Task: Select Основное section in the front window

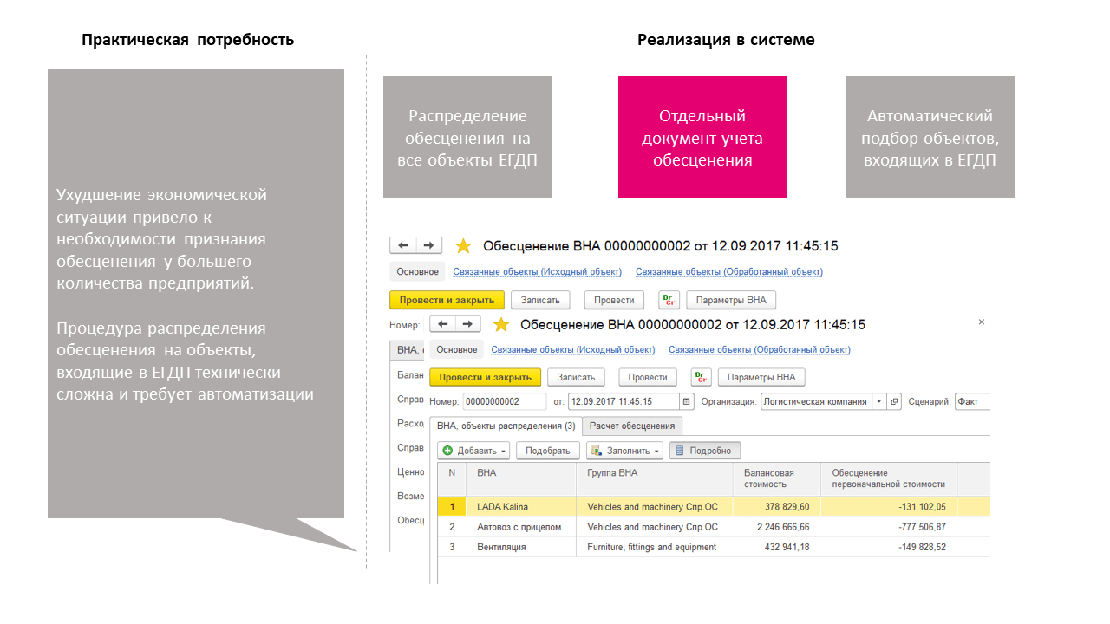Action: point(457,350)
